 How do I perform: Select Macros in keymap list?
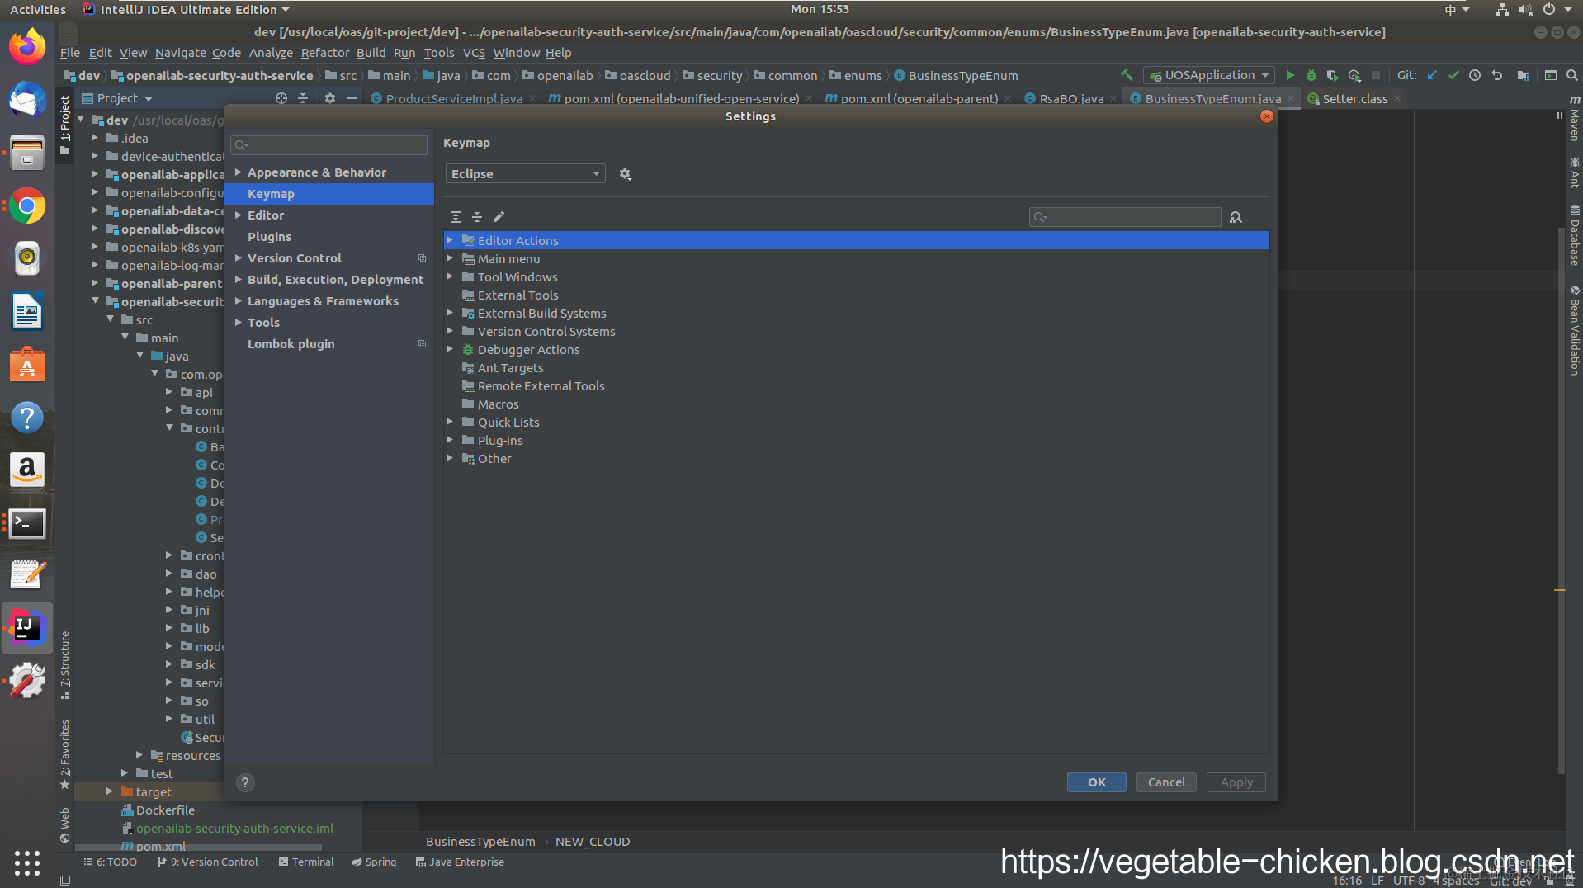pyautogui.click(x=499, y=404)
